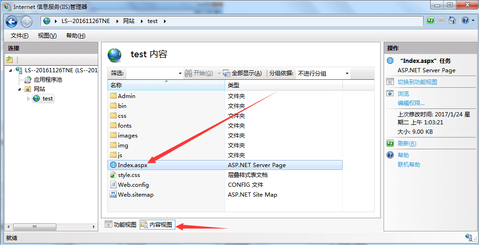Open the 分组依据 不进行分组 combo box
The height and width of the screenshot is (245, 479).
click(x=323, y=74)
